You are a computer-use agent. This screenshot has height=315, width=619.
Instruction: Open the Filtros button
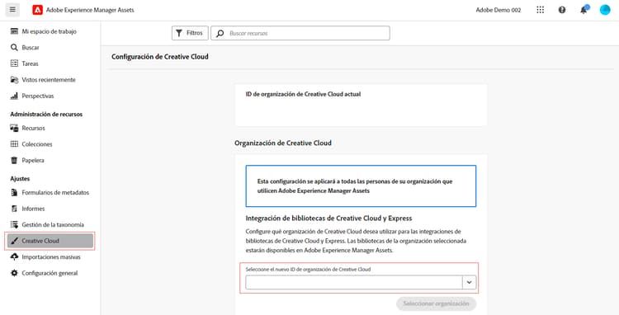(190, 33)
